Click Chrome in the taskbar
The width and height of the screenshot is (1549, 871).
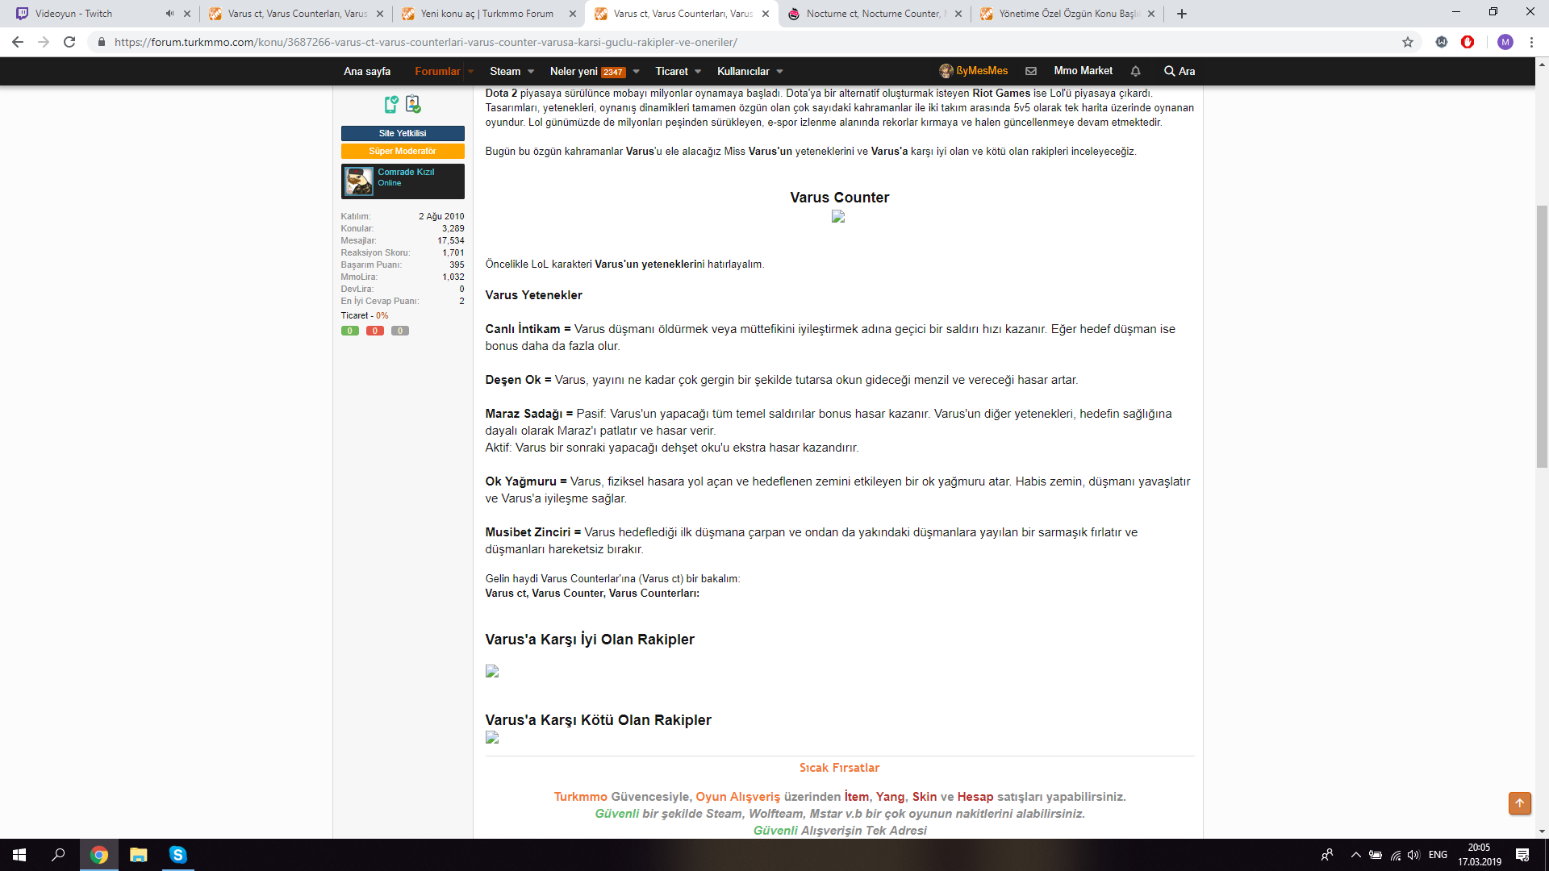tap(99, 855)
